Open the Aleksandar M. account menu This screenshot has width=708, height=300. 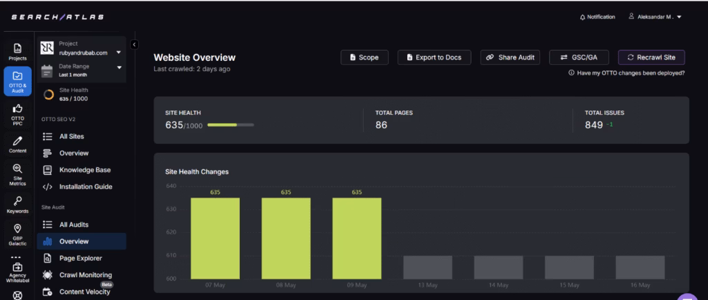655,17
